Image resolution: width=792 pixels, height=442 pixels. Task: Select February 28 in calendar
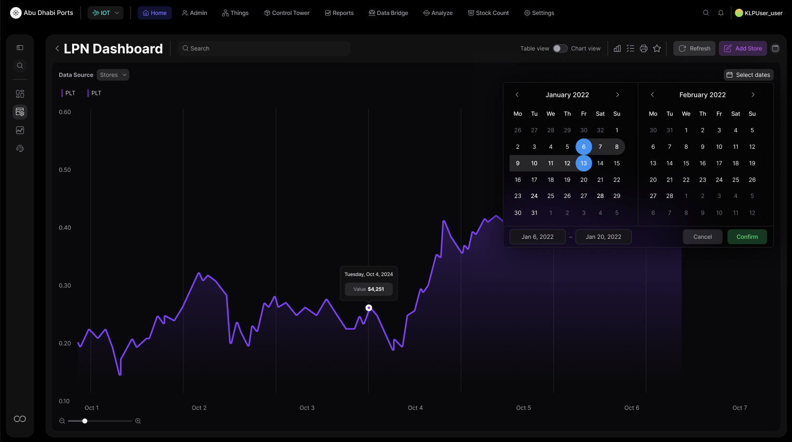tap(670, 196)
